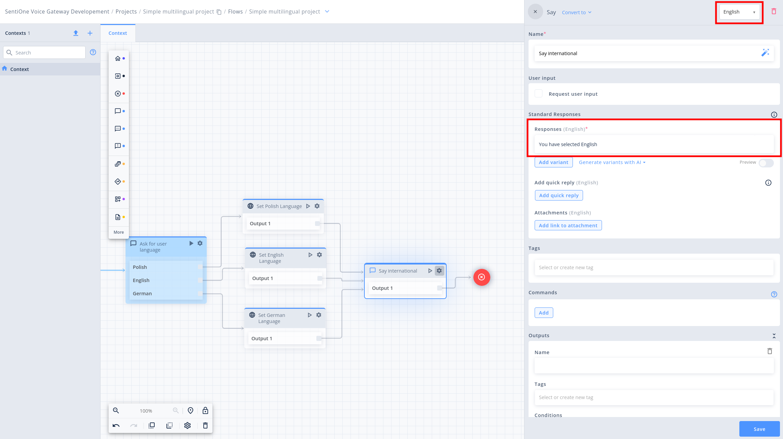Screen dimensions: 783x439
Task: Open the Contexts panel add button
Action: [x=90, y=33]
